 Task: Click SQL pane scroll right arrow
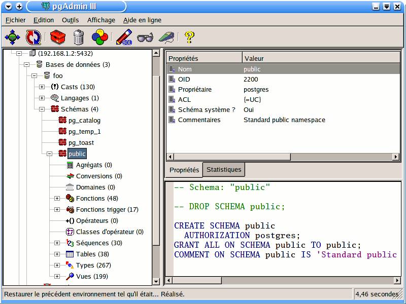[397, 280]
